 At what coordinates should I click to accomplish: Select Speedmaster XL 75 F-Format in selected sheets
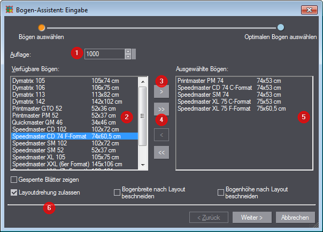click(244, 109)
